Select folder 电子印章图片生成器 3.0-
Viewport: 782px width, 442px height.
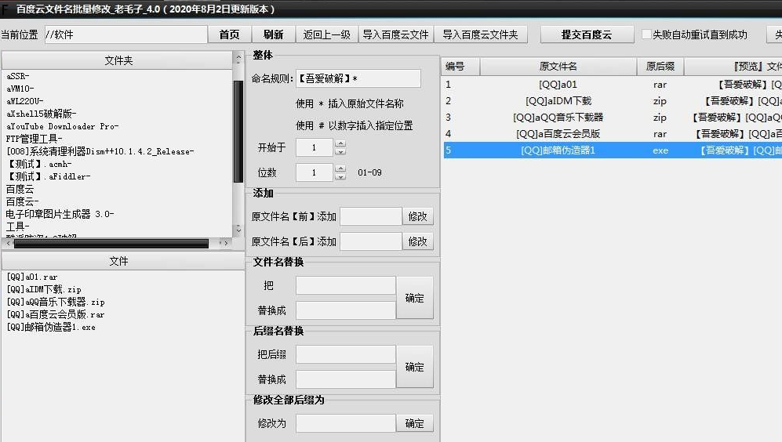click(x=60, y=214)
